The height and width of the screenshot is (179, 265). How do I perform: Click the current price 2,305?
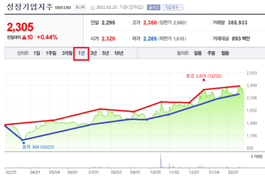pos(20,27)
